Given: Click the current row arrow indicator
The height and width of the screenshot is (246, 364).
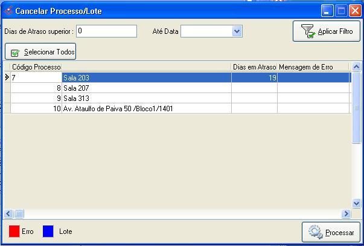Looking at the screenshot, I should [7, 77].
